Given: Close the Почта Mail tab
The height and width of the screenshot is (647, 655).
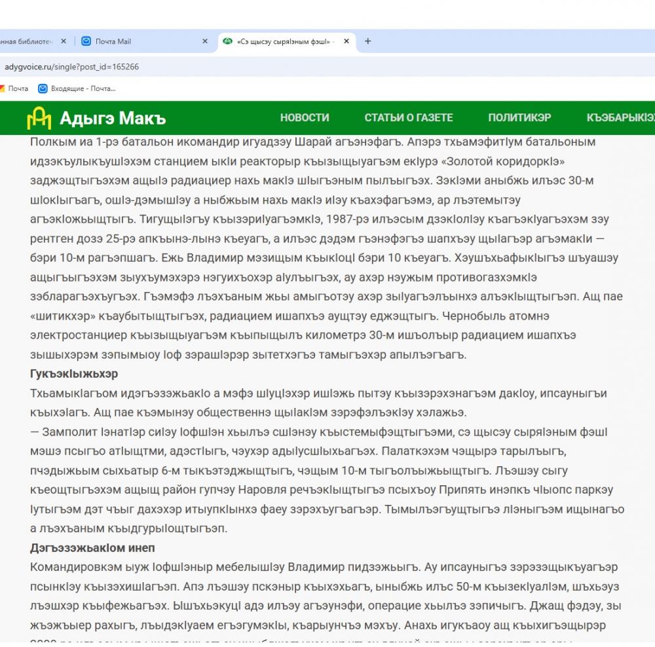Looking at the screenshot, I should 204,41.
